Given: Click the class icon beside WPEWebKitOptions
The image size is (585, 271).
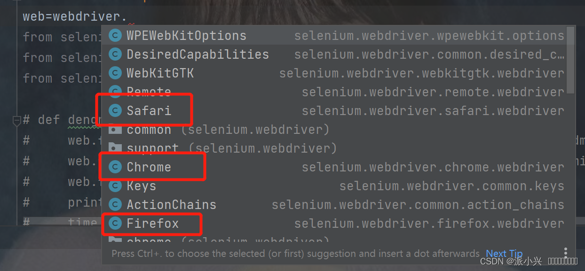Looking at the screenshot, I should click(x=115, y=36).
